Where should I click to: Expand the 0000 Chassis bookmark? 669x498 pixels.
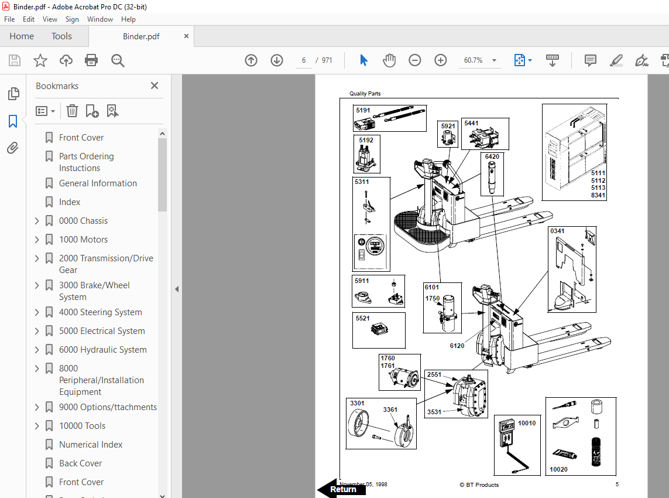[37, 221]
